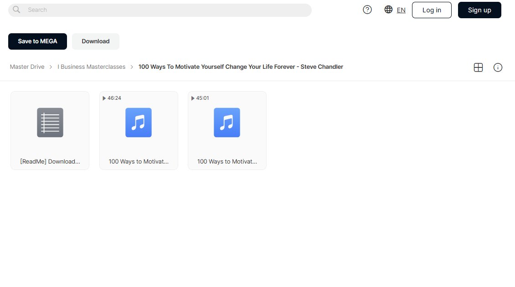Click the Log in button
Image resolution: width=515 pixels, height=287 pixels.
pos(432,10)
